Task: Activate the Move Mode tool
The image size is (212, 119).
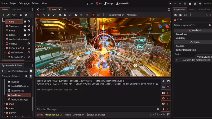Action: [44, 15]
